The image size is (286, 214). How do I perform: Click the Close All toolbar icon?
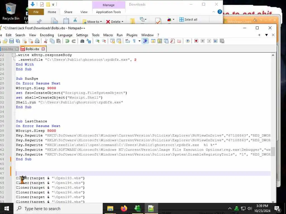coord(31,41)
